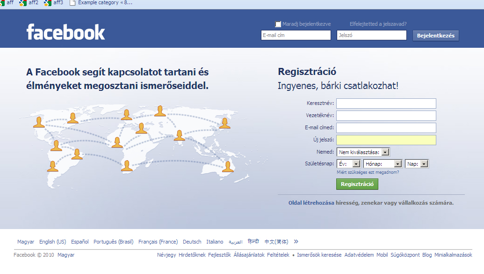
Task: Click the Oldal létrehozása link
Action: (311, 203)
